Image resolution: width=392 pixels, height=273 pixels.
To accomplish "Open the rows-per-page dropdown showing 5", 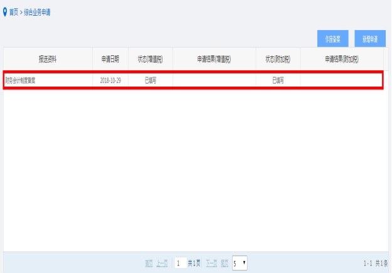I will pos(240,263).
